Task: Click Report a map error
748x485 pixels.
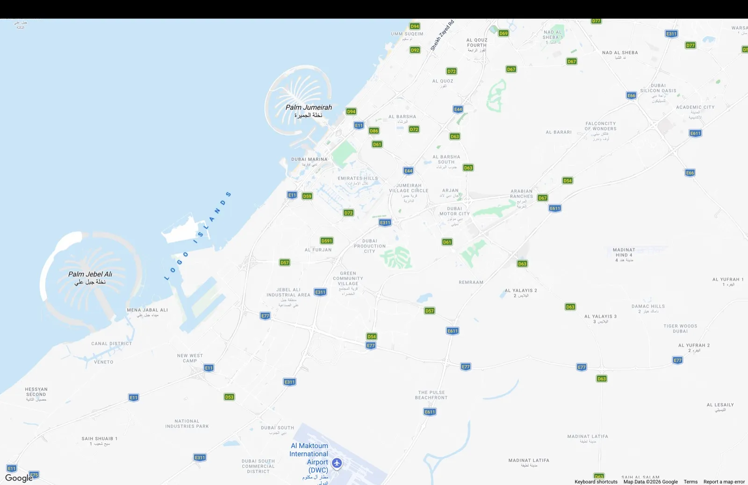Action: 724,482
